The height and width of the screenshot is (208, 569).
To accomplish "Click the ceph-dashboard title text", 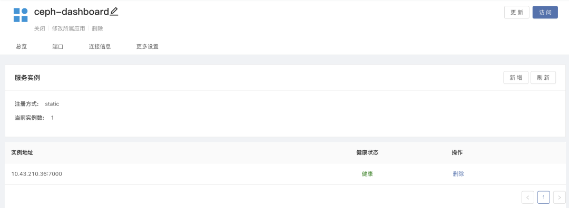I will coord(72,12).
